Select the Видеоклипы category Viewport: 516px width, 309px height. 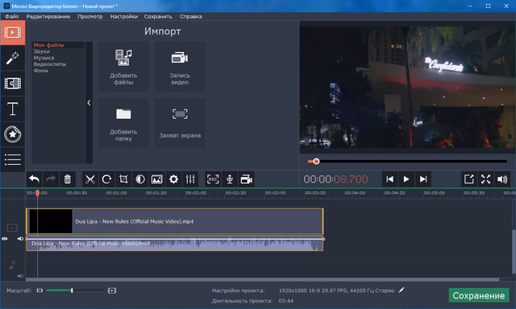tap(50, 64)
